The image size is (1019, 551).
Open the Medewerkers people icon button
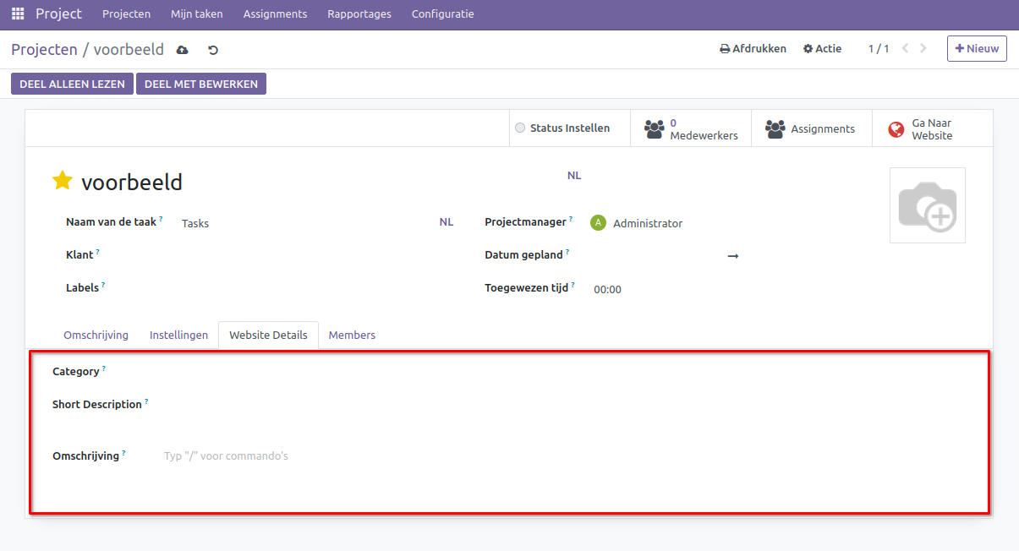pyautogui.click(x=654, y=128)
